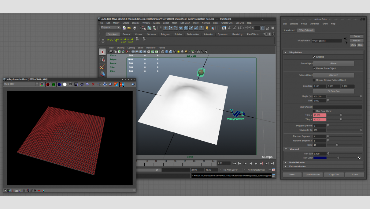
Task: Click the VRS shelf icon
Action: [109, 40]
